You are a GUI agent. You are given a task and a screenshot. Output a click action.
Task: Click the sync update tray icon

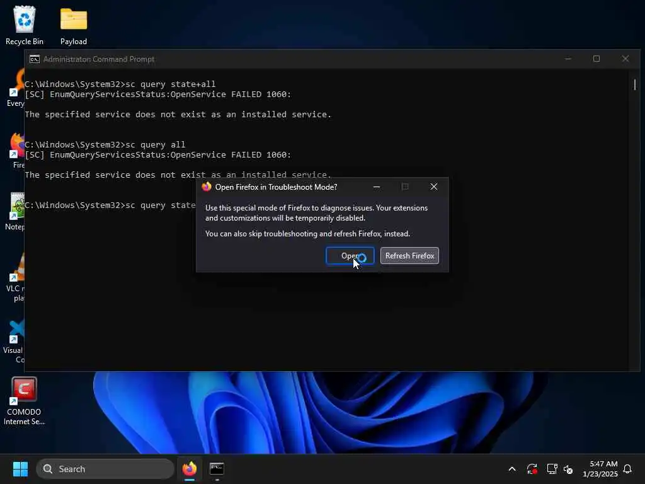pyautogui.click(x=532, y=469)
